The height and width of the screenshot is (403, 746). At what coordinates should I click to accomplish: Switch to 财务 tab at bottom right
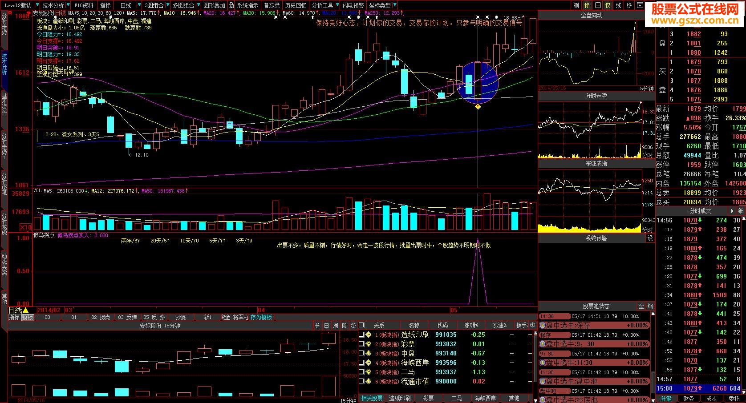pos(688,399)
